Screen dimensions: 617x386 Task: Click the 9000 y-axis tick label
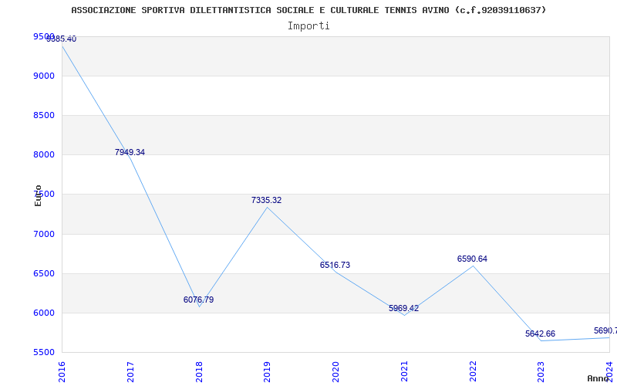(x=44, y=76)
